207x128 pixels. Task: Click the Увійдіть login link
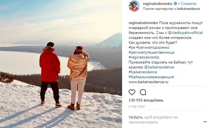coord(136,117)
